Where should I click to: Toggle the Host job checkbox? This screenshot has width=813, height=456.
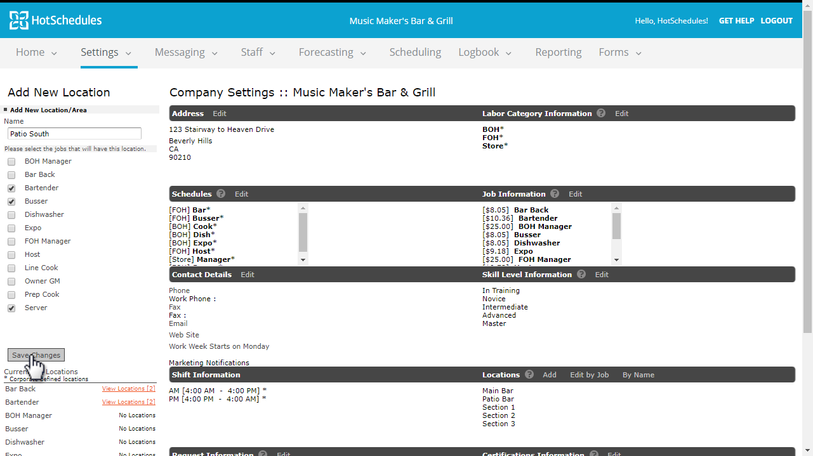point(11,255)
